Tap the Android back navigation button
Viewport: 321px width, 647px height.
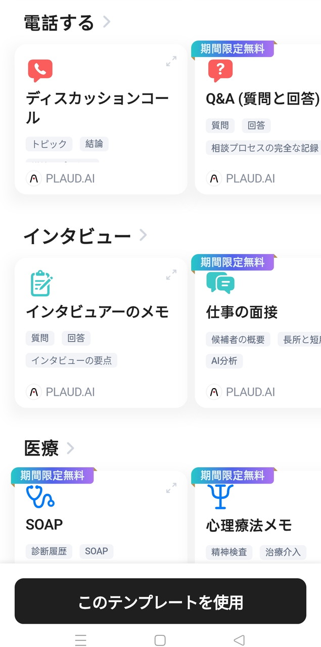point(239,640)
